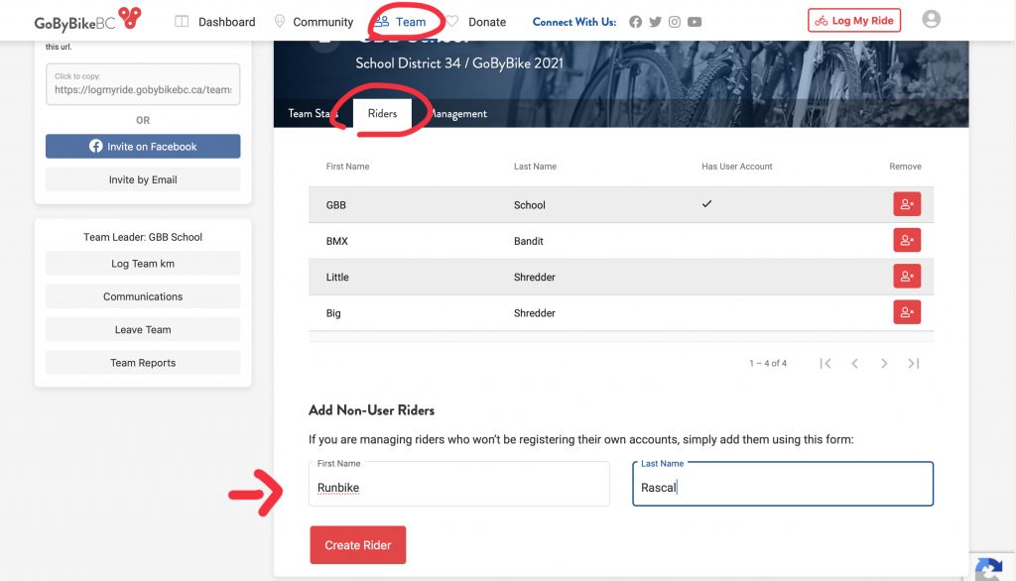Click the Donate heart icon
Viewport: 1016px width, 581px height.
click(x=452, y=22)
